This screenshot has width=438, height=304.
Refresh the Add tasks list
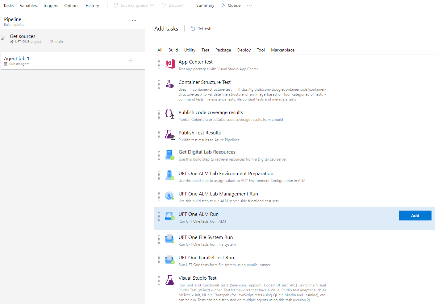[201, 29]
